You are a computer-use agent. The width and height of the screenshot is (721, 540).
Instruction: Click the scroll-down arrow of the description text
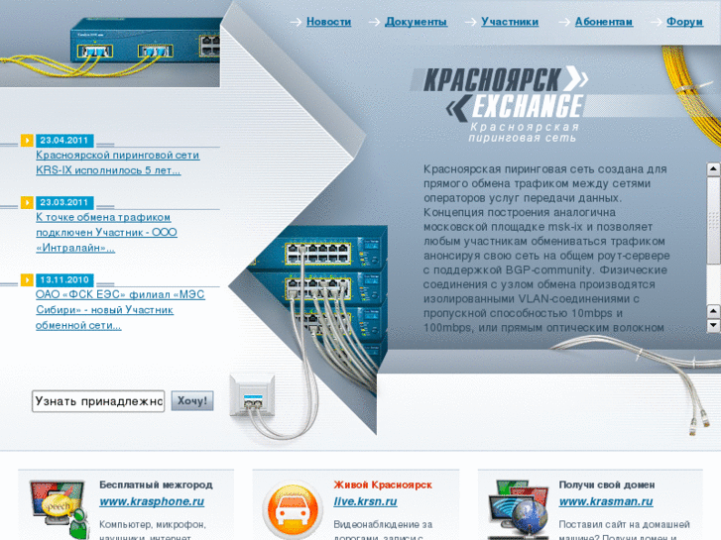tap(713, 326)
